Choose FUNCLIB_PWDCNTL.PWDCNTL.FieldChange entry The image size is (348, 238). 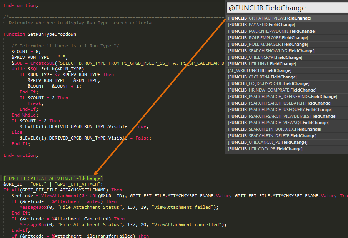pyautogui.click(x=288, y=31)
